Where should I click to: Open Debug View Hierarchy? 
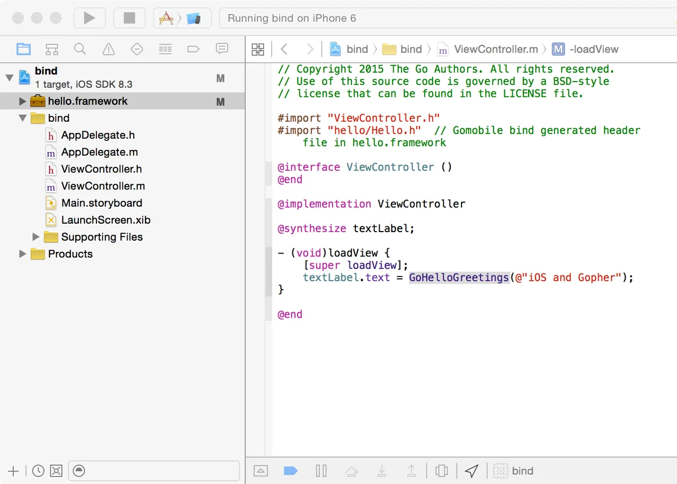click(442, 471)
